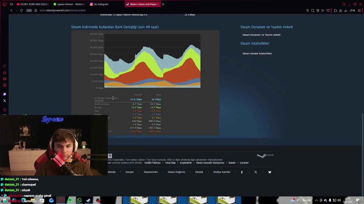Select the 848.3 Gbps peak value
364x204 pixels.
pyautogui.click(x=155, y=121)
